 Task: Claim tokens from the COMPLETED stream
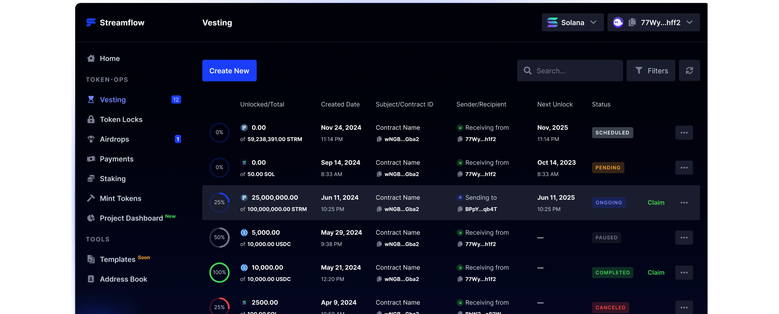tap(656, 273)
